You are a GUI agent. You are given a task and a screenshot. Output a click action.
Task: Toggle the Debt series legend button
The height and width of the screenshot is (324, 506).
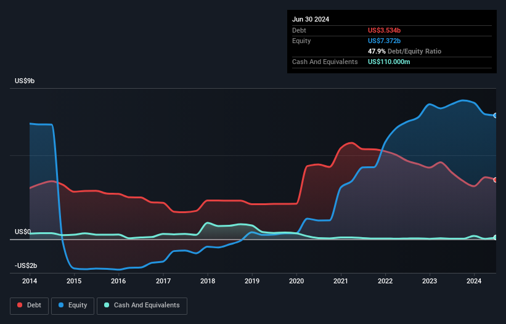(30, 306)
